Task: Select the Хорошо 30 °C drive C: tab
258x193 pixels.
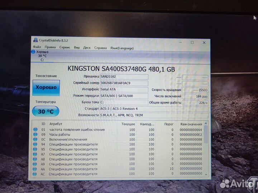Action: pyautogui.click(x=42, y=56)
